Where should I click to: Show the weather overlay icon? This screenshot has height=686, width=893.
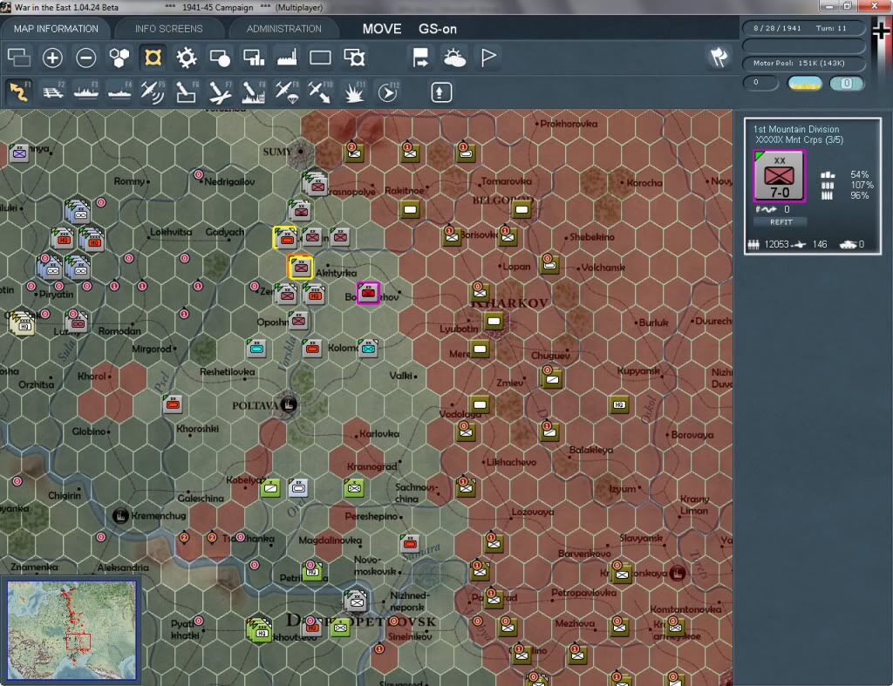click(454, 58)
